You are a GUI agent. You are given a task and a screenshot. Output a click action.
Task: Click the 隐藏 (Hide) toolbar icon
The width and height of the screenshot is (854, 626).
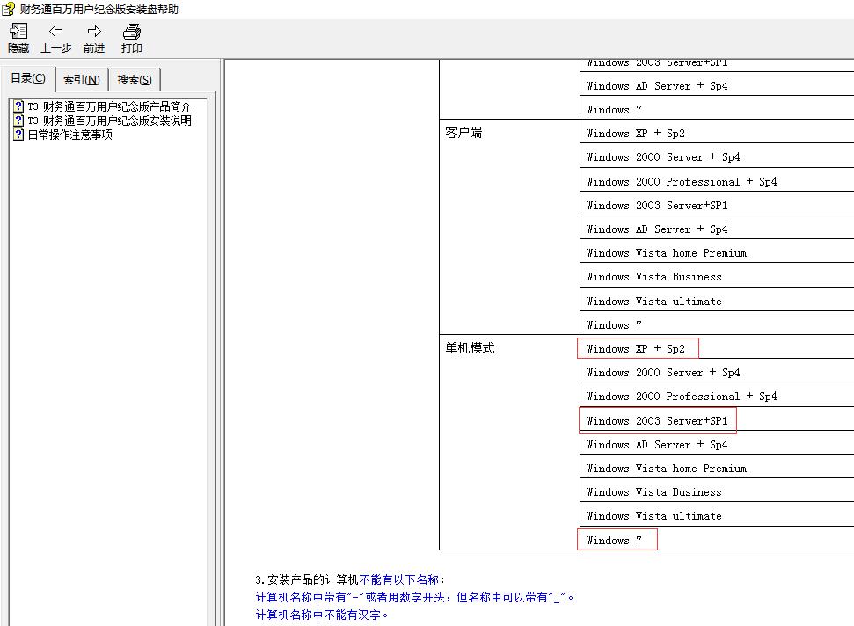click(x=18, y=31)
